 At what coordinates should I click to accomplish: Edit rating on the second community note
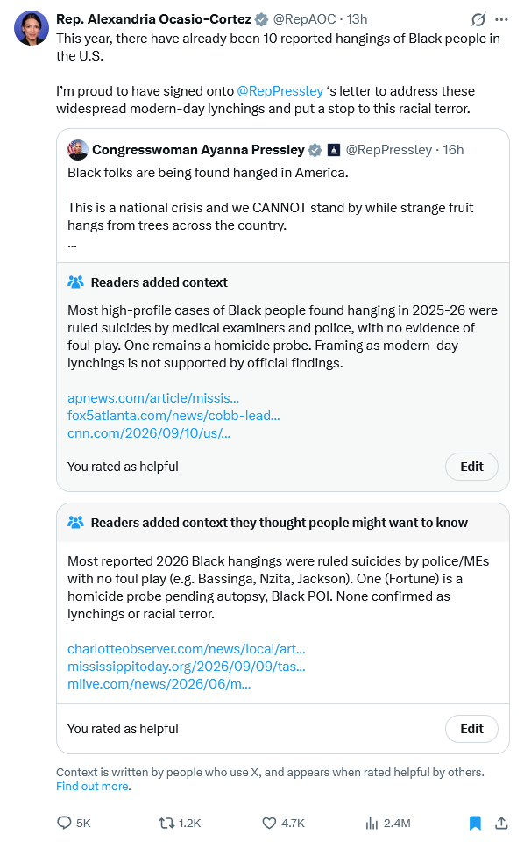pos(471,729)
